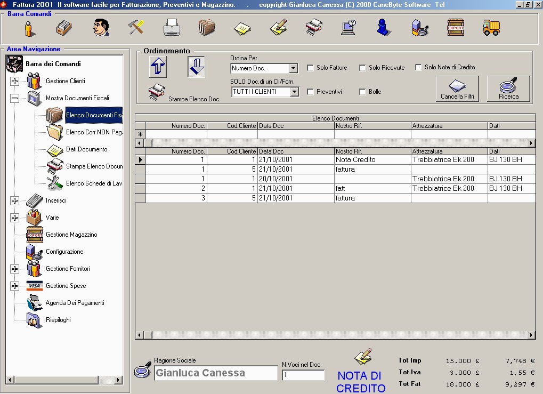The image size is (543, 394).
Task: Click the Ricerca button
Action: pos(508,89)
